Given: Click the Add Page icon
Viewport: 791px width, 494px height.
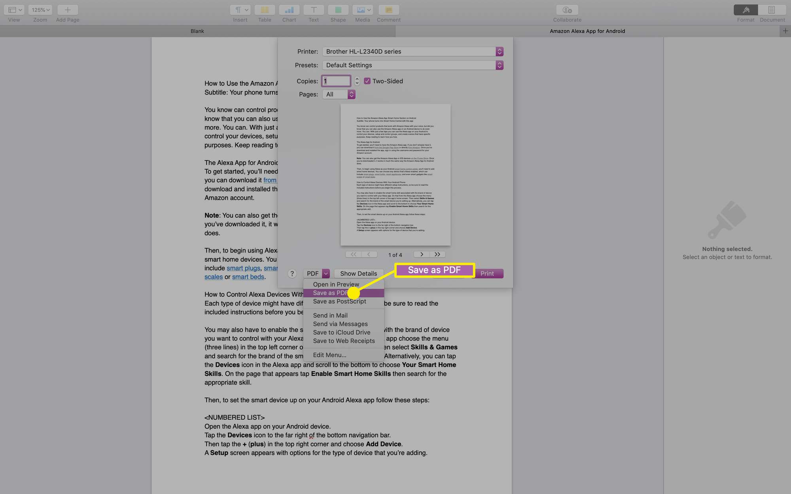Looking at the screenshot, I should [67, 9].
